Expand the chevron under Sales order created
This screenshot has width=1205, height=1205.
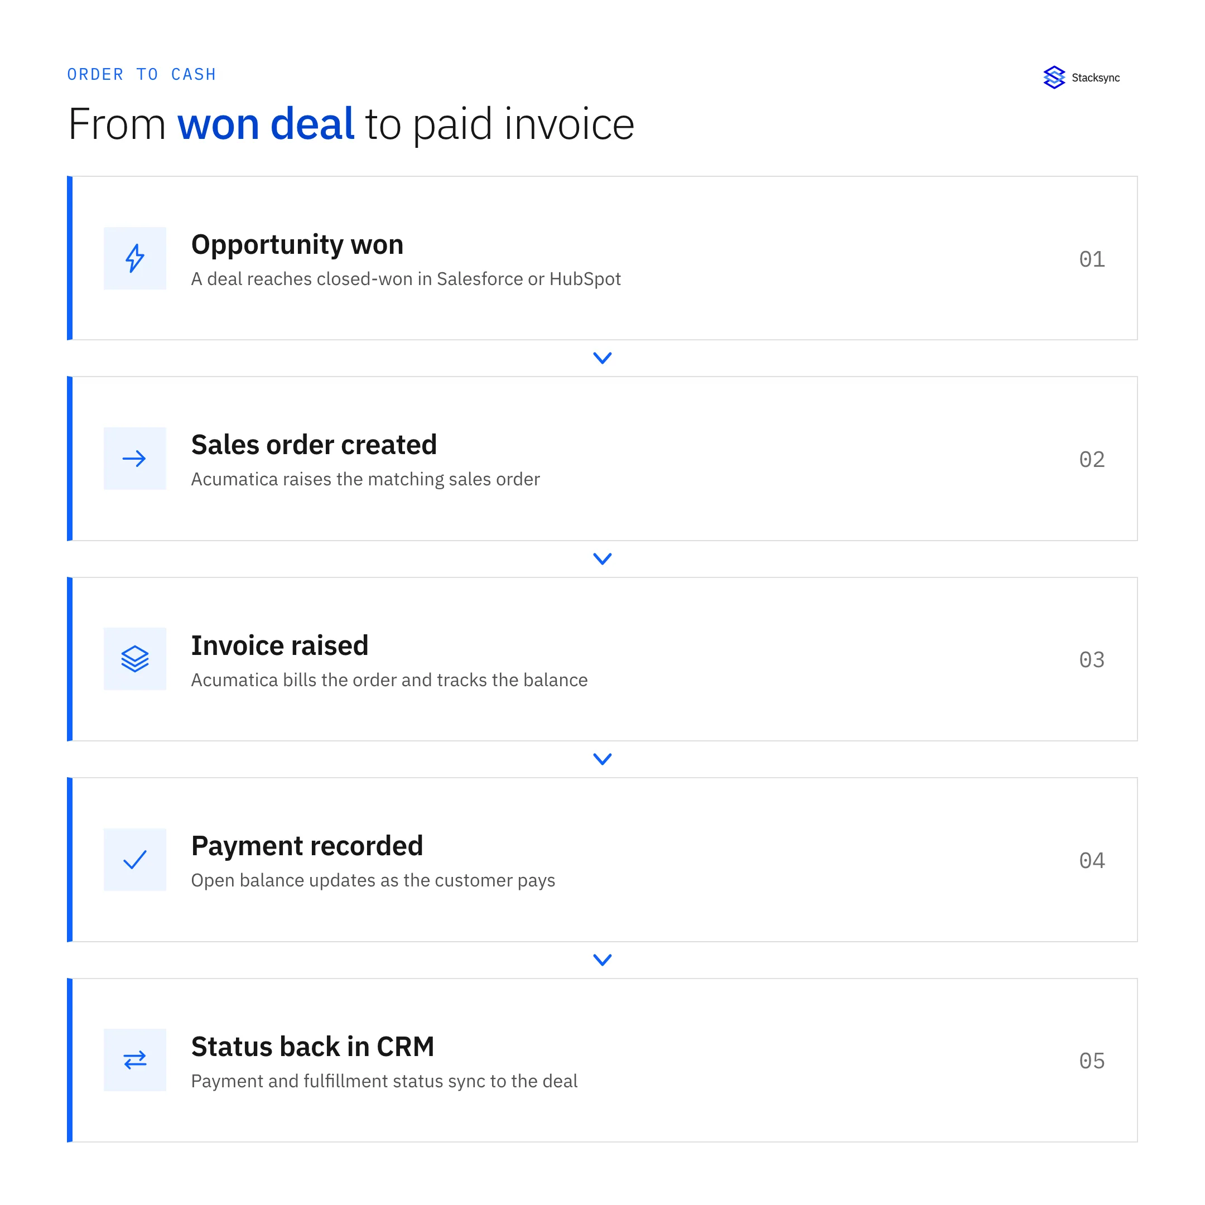tap(602, 559)
